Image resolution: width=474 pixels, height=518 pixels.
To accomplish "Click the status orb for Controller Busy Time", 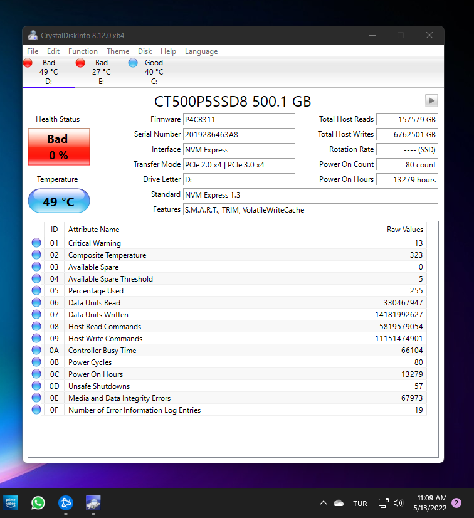I will pyautogui.click(x=36, y=350).
